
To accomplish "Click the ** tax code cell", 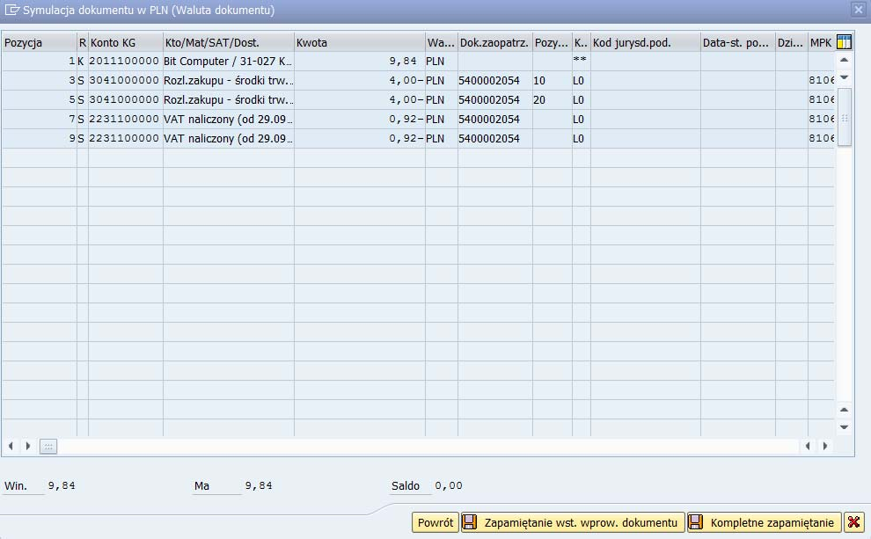I will 581,61.
